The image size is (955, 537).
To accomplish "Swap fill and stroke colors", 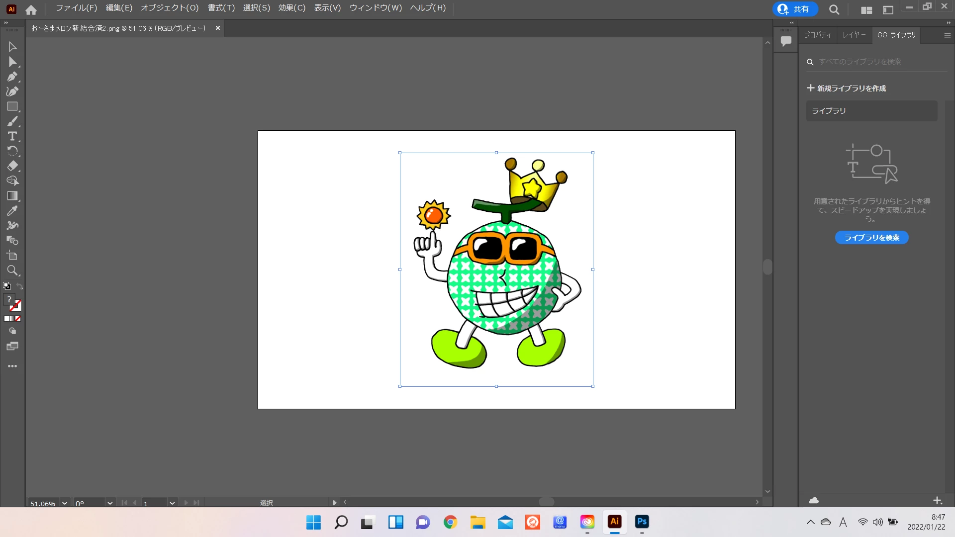I will point(20,286).
